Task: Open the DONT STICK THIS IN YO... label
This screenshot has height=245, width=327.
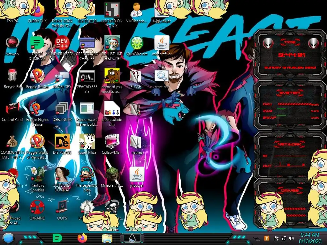Action: pos(62,23)
